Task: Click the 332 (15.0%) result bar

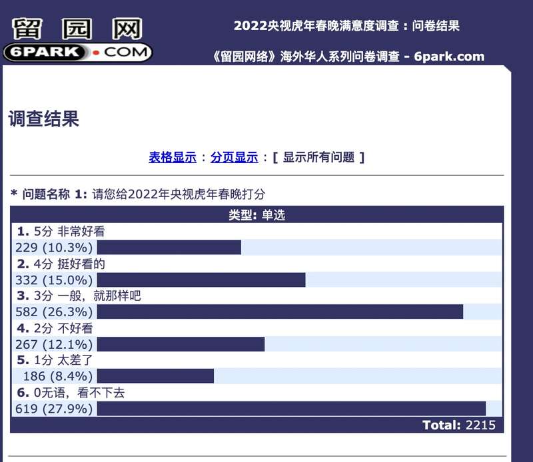Action: [x=201, y=280]
